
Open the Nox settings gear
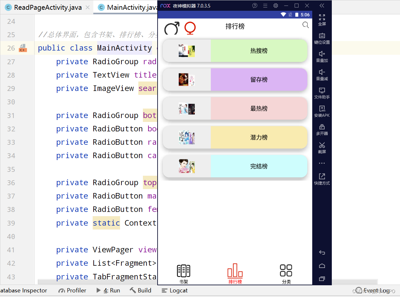(x=276, y=6)
